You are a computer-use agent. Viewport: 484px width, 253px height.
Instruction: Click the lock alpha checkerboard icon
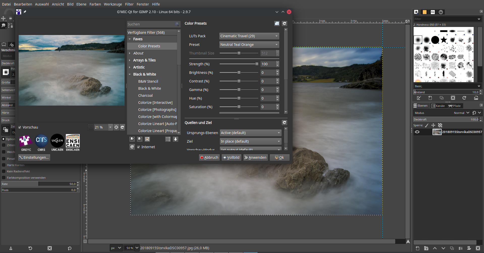(x=440, y=125)
